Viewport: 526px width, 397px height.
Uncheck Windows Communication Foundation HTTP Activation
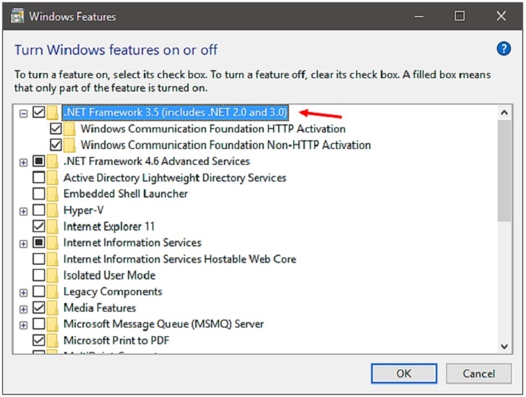56,129
